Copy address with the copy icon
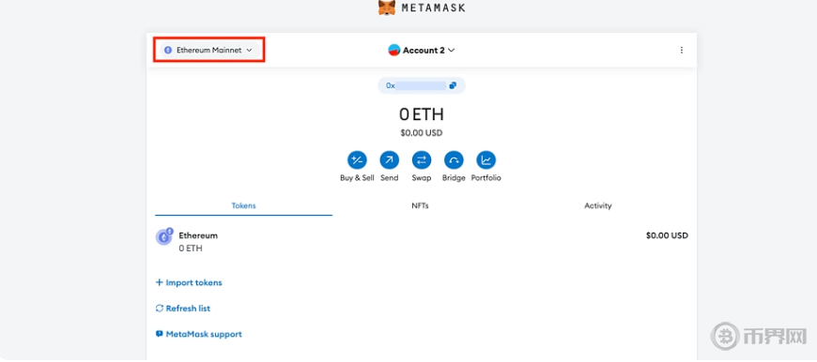The image size is (817, 362). (x=453, y=85)
